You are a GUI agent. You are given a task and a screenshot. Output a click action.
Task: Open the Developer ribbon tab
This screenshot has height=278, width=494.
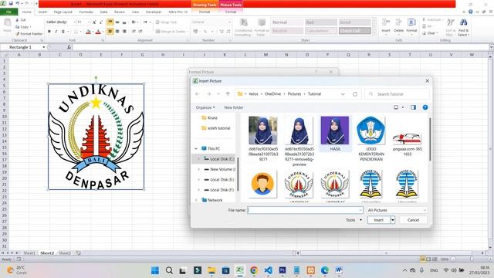click(x=154, y=12)
